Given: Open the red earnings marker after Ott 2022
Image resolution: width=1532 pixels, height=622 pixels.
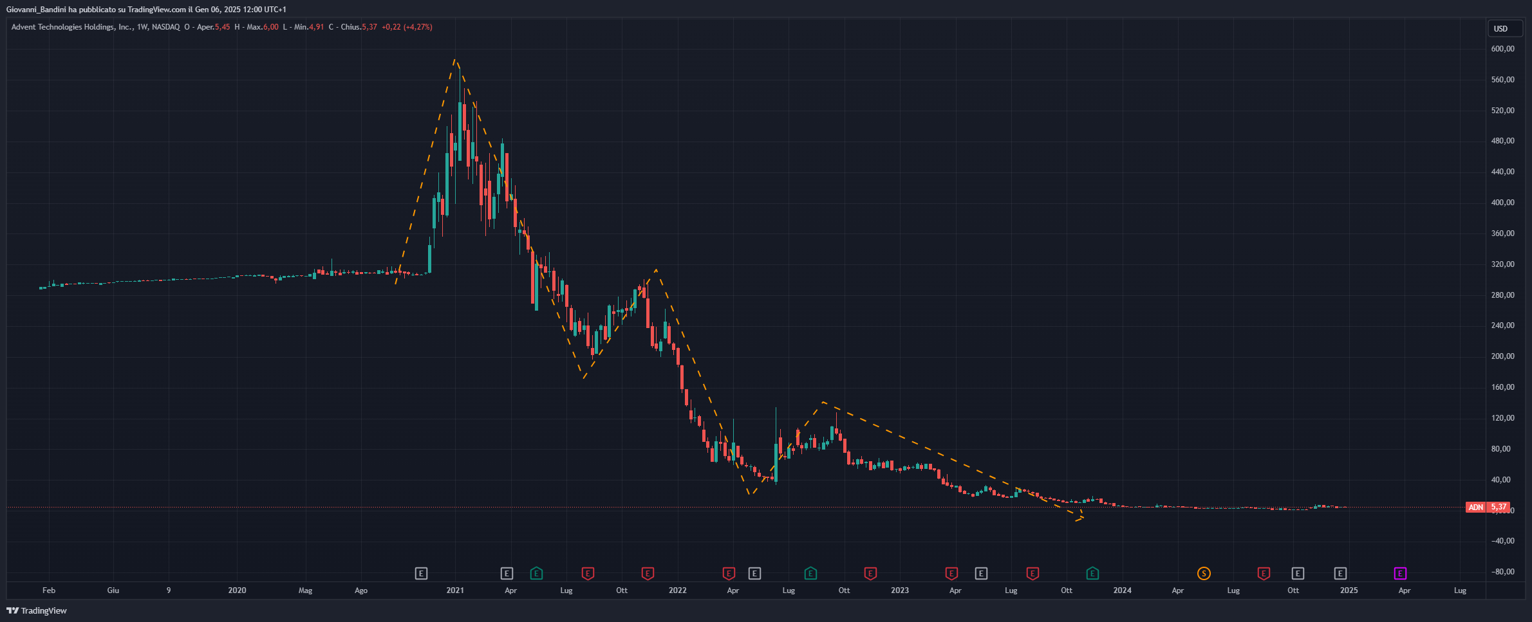Looking at the screenshot, I should click(870, 573).
